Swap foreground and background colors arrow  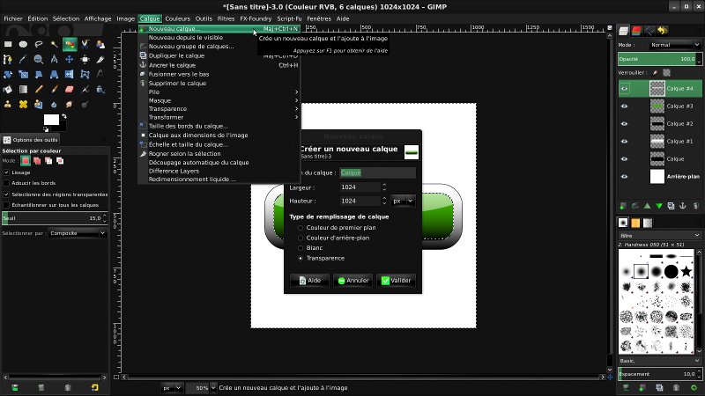[64, 116]
